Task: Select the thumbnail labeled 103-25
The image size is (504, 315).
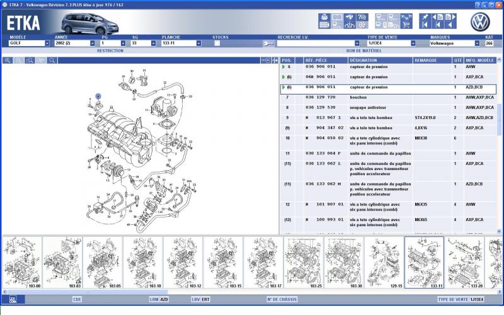Action: coord(304,263)
